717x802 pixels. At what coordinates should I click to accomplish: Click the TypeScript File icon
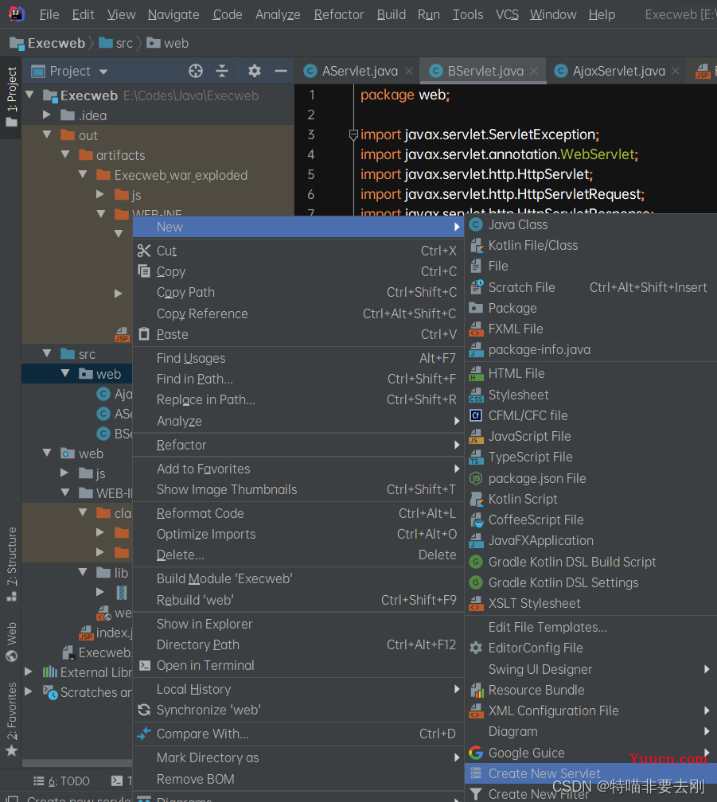tap(476, 457)
